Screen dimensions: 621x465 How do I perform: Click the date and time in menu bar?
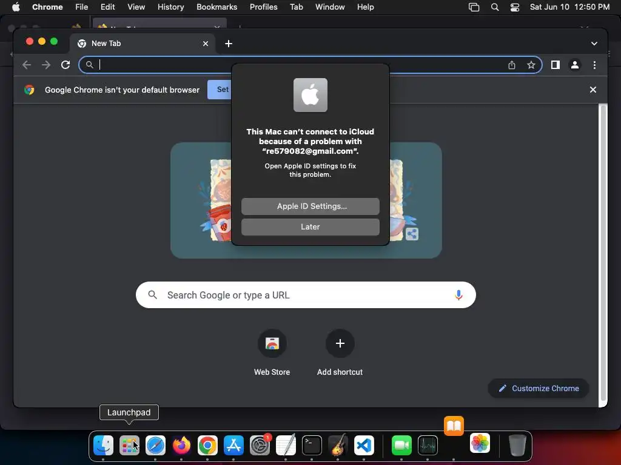pyautogui.click(x=569, y=7)
